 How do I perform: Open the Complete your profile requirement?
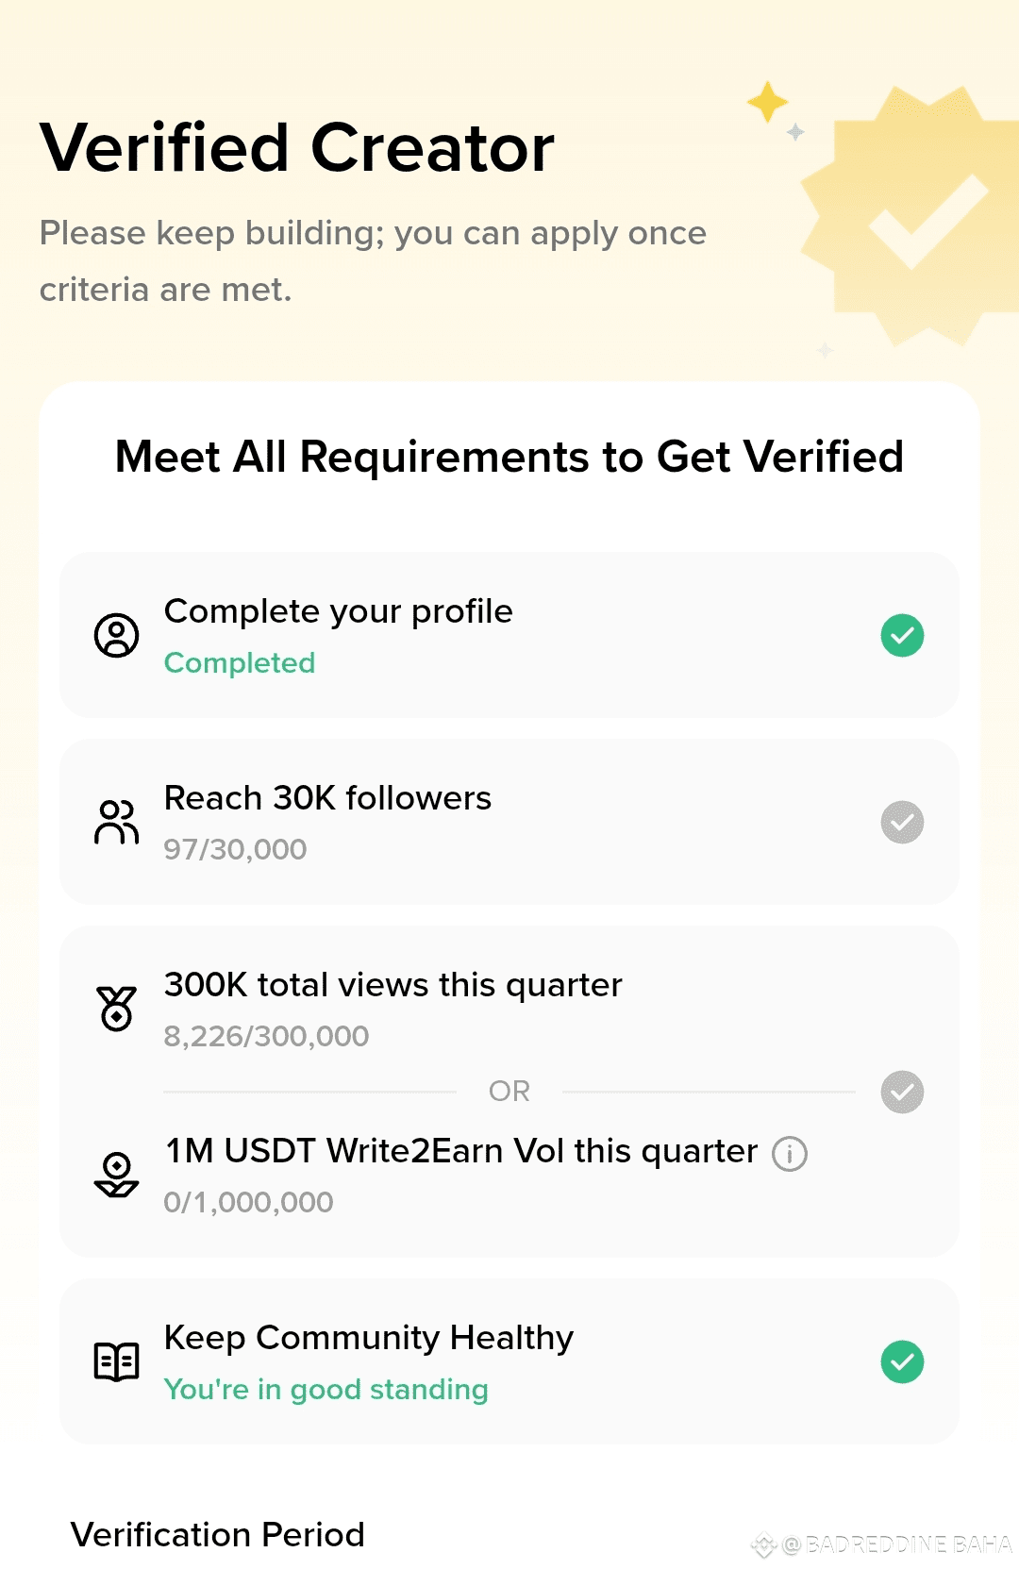(x=509, y=635)
